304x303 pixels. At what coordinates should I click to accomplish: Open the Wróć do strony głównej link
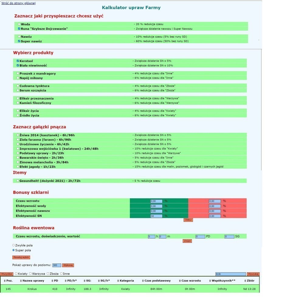(x=18, y=3)
